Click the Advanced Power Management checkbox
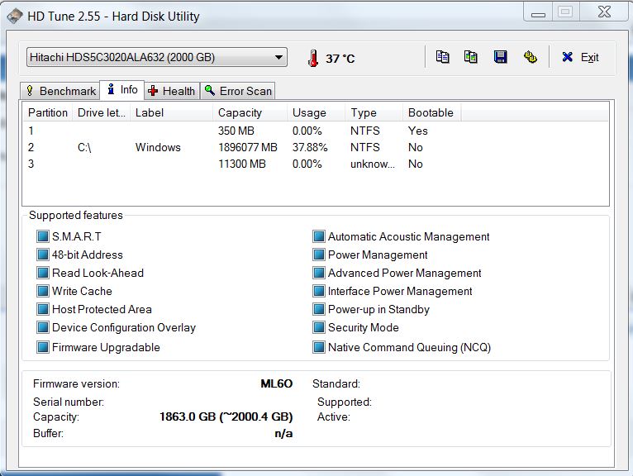The width and height of the screenshot is (633, 476). coord(318,273)
